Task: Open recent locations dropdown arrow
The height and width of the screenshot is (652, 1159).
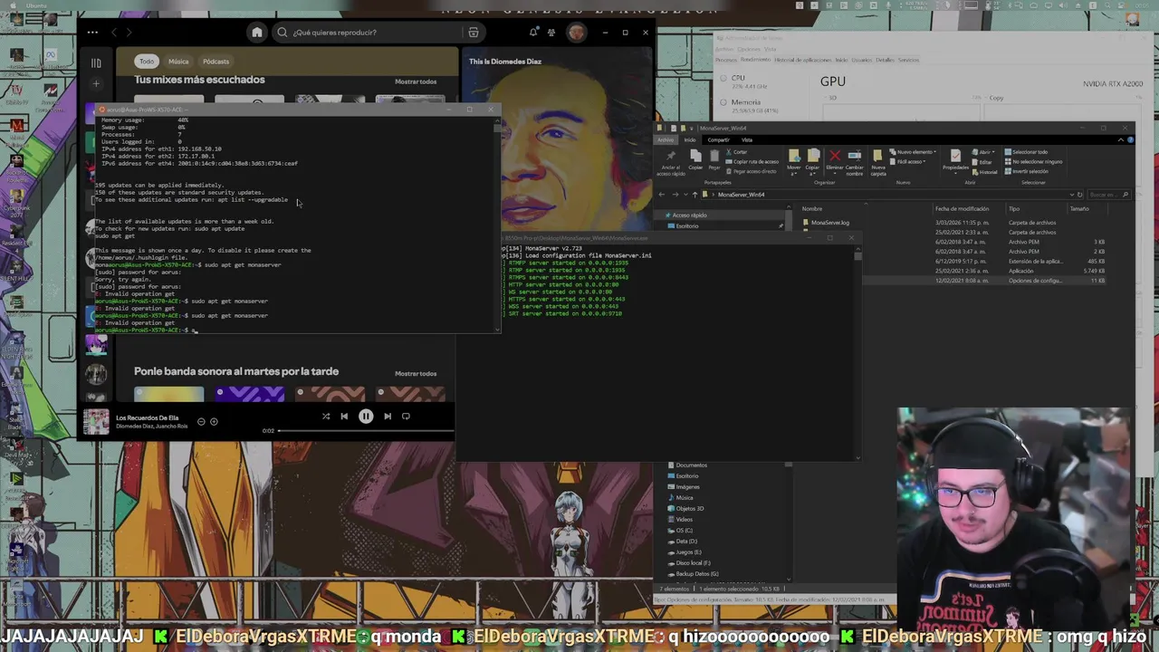Action: pyautogui.click(x=685, y=195)
